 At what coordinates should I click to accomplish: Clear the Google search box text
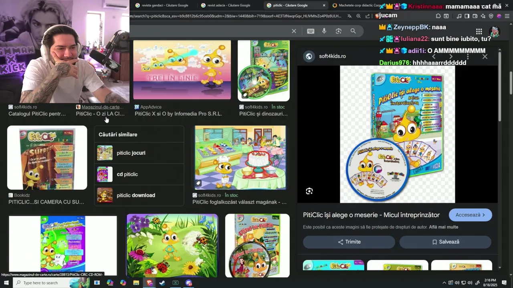click(294, 31)
